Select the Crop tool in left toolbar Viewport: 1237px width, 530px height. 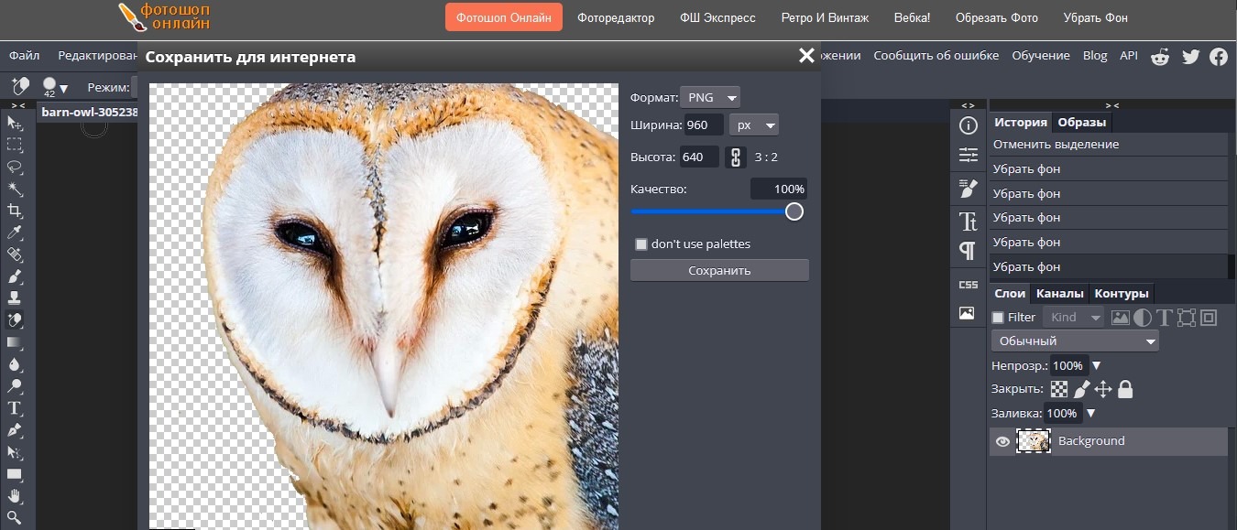point(15,211)
